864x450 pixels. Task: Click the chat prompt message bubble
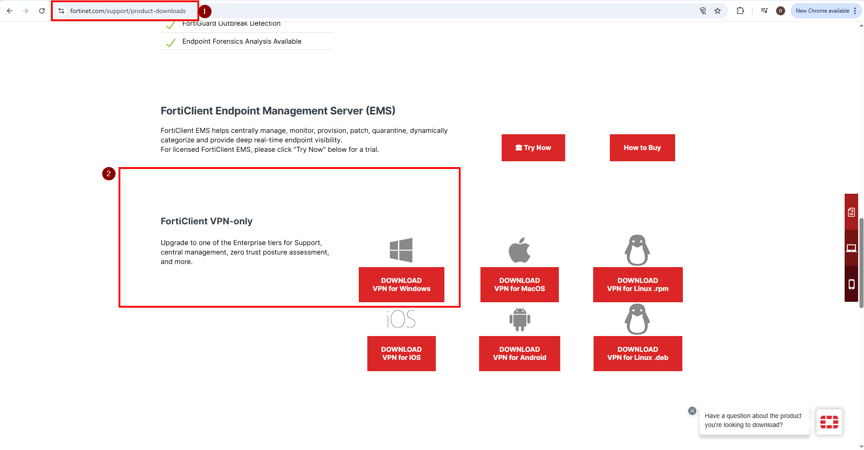coord(754,421)
